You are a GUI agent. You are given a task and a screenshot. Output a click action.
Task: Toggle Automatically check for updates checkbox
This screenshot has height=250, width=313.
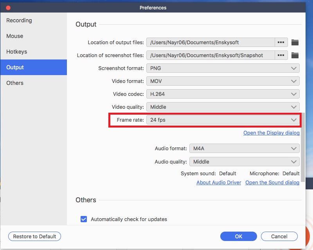pos(84,219)
